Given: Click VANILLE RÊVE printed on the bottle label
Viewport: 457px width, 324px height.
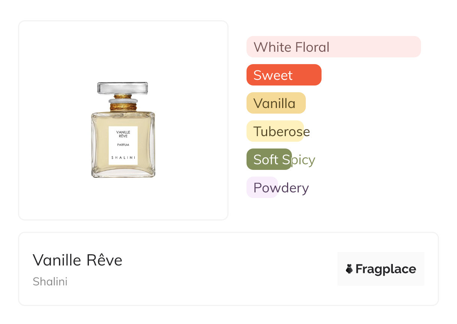Looking at the screenshot, I should click(123, 134).
